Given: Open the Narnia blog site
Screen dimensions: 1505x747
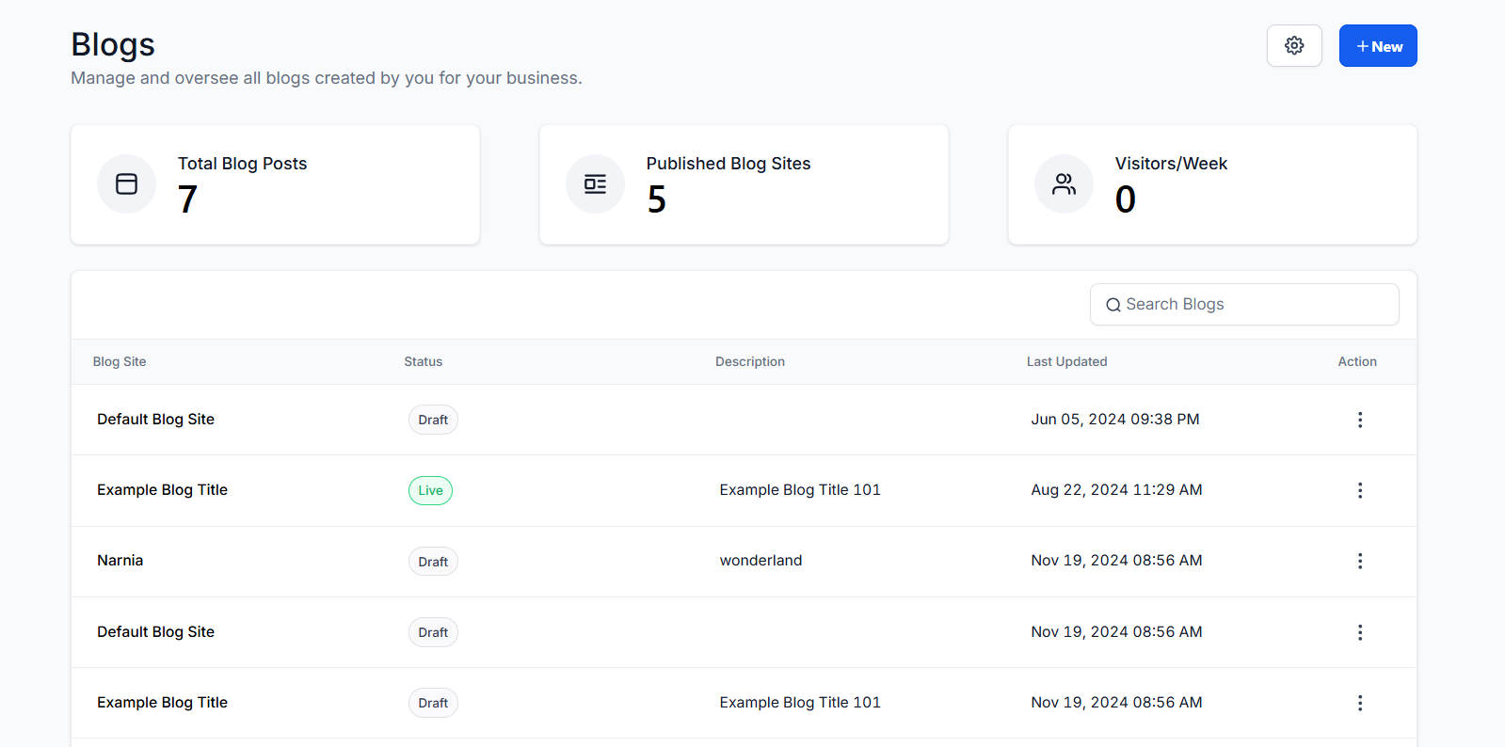Looking at the screenshot, I should (x=120, y=561).
